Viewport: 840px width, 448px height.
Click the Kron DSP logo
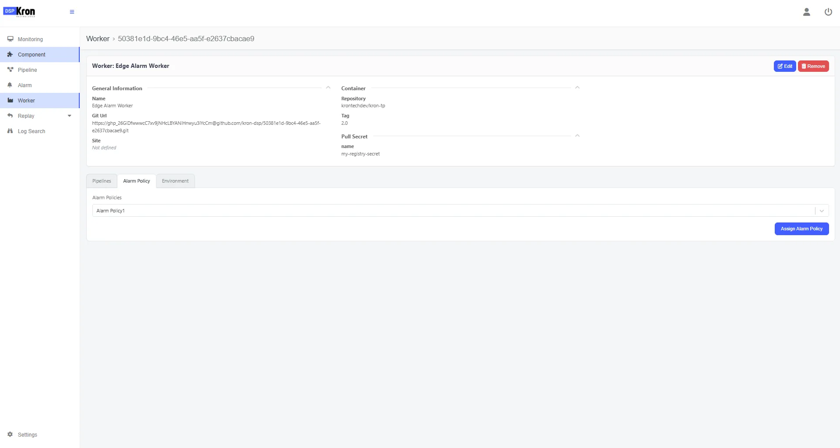19,12
